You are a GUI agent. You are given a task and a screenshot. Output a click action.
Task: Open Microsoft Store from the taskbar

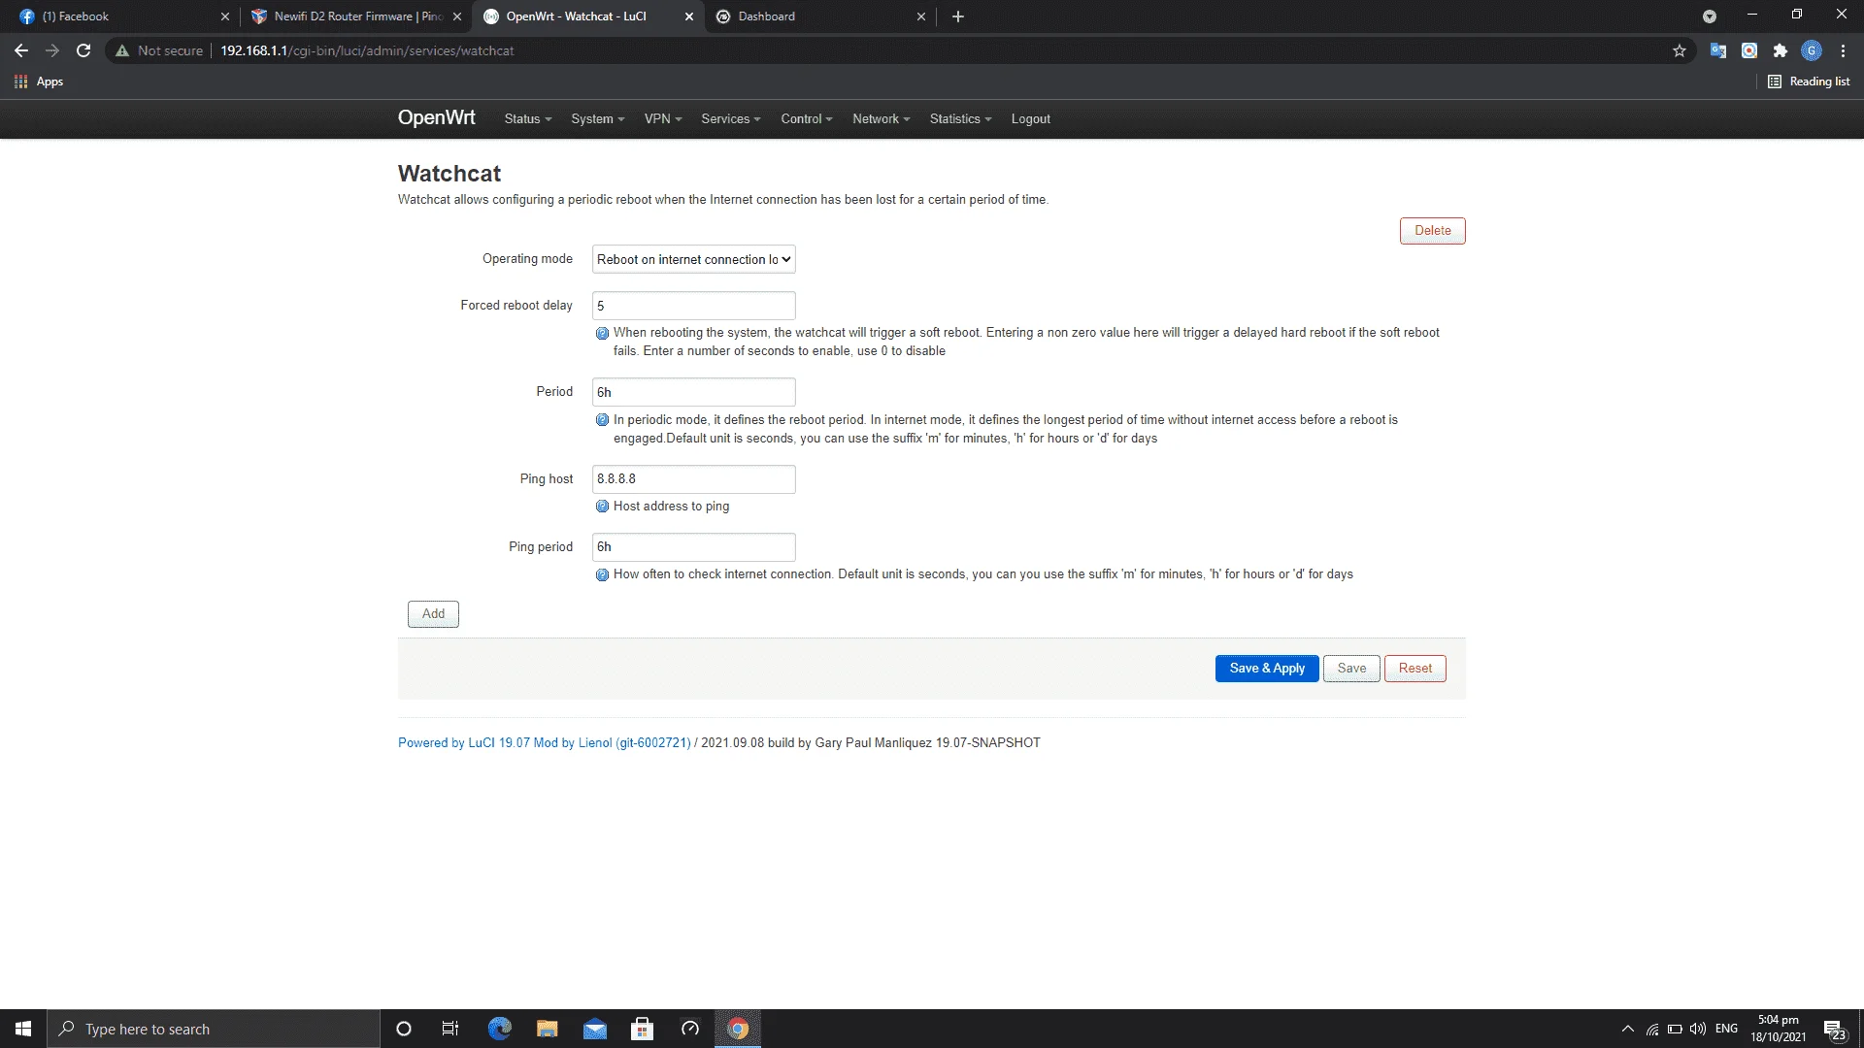point(642,1029)
